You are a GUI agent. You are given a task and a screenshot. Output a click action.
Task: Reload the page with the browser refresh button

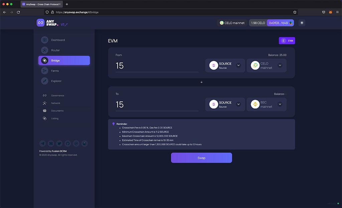pos(18,12)
